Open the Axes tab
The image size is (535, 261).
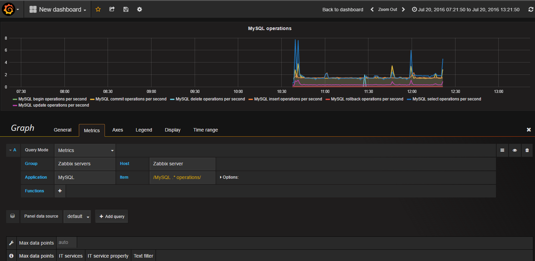(118, 130)
